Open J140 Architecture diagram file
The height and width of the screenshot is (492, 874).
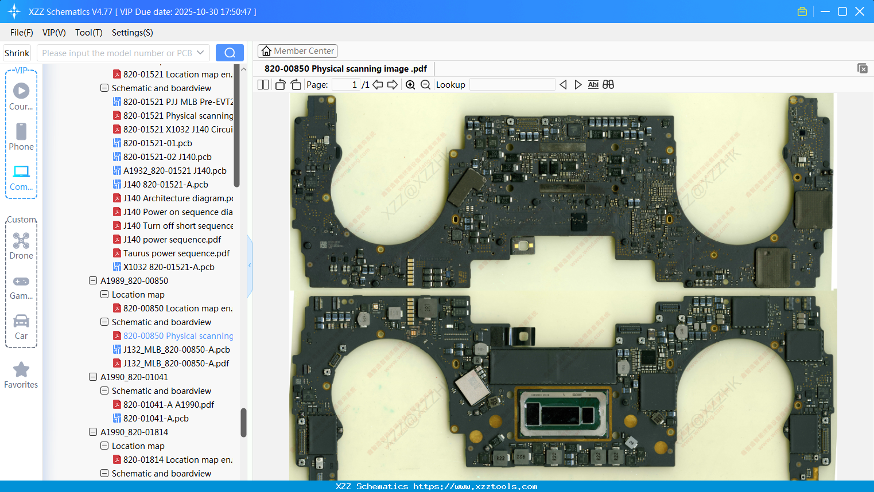(173, 198)
